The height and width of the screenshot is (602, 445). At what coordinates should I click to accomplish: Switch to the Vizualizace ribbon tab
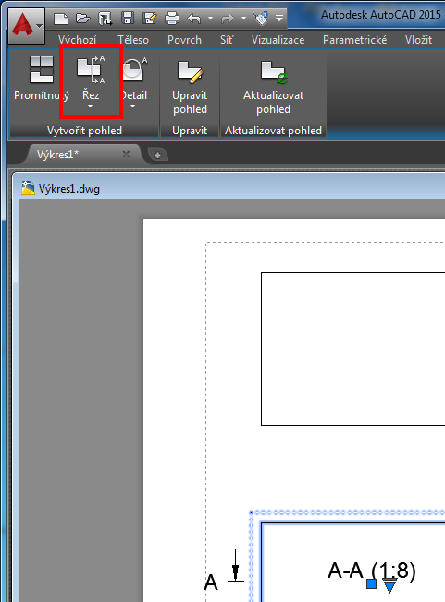pos(278,40)
